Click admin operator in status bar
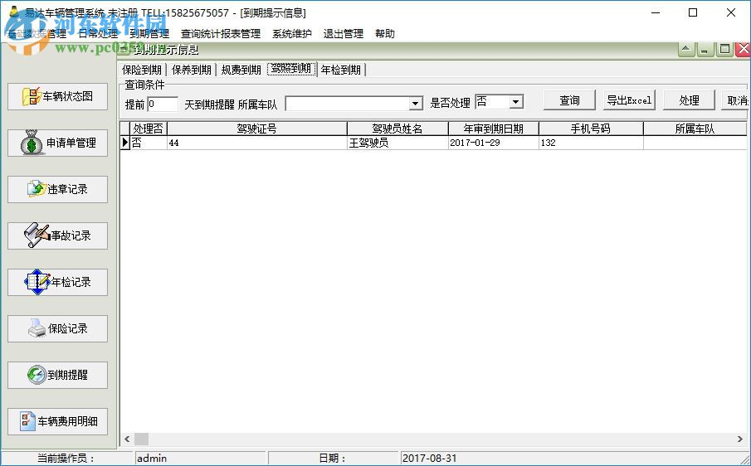This screenshot has height=466, width=751. click(x=200, y=459)
